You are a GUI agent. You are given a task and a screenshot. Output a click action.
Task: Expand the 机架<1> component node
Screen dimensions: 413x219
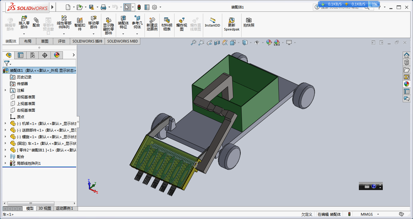(5, 123)
